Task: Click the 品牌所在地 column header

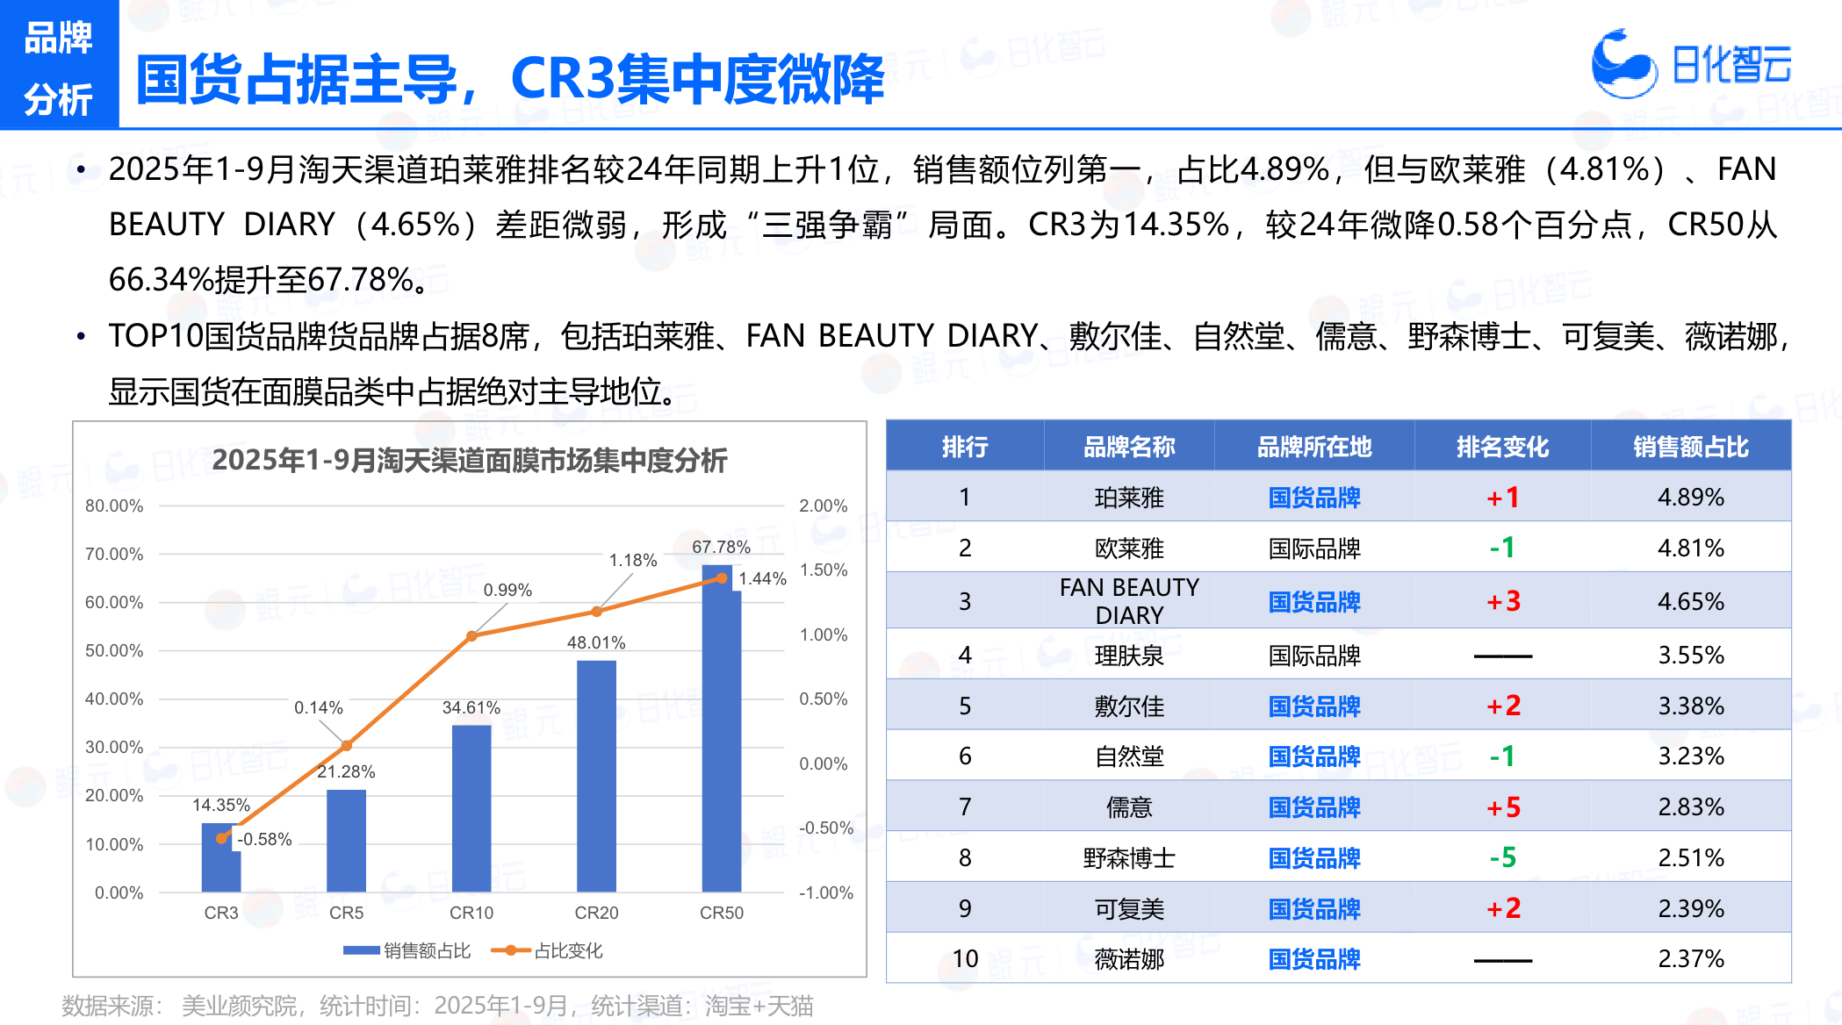Action: [x=1313, y=447]
